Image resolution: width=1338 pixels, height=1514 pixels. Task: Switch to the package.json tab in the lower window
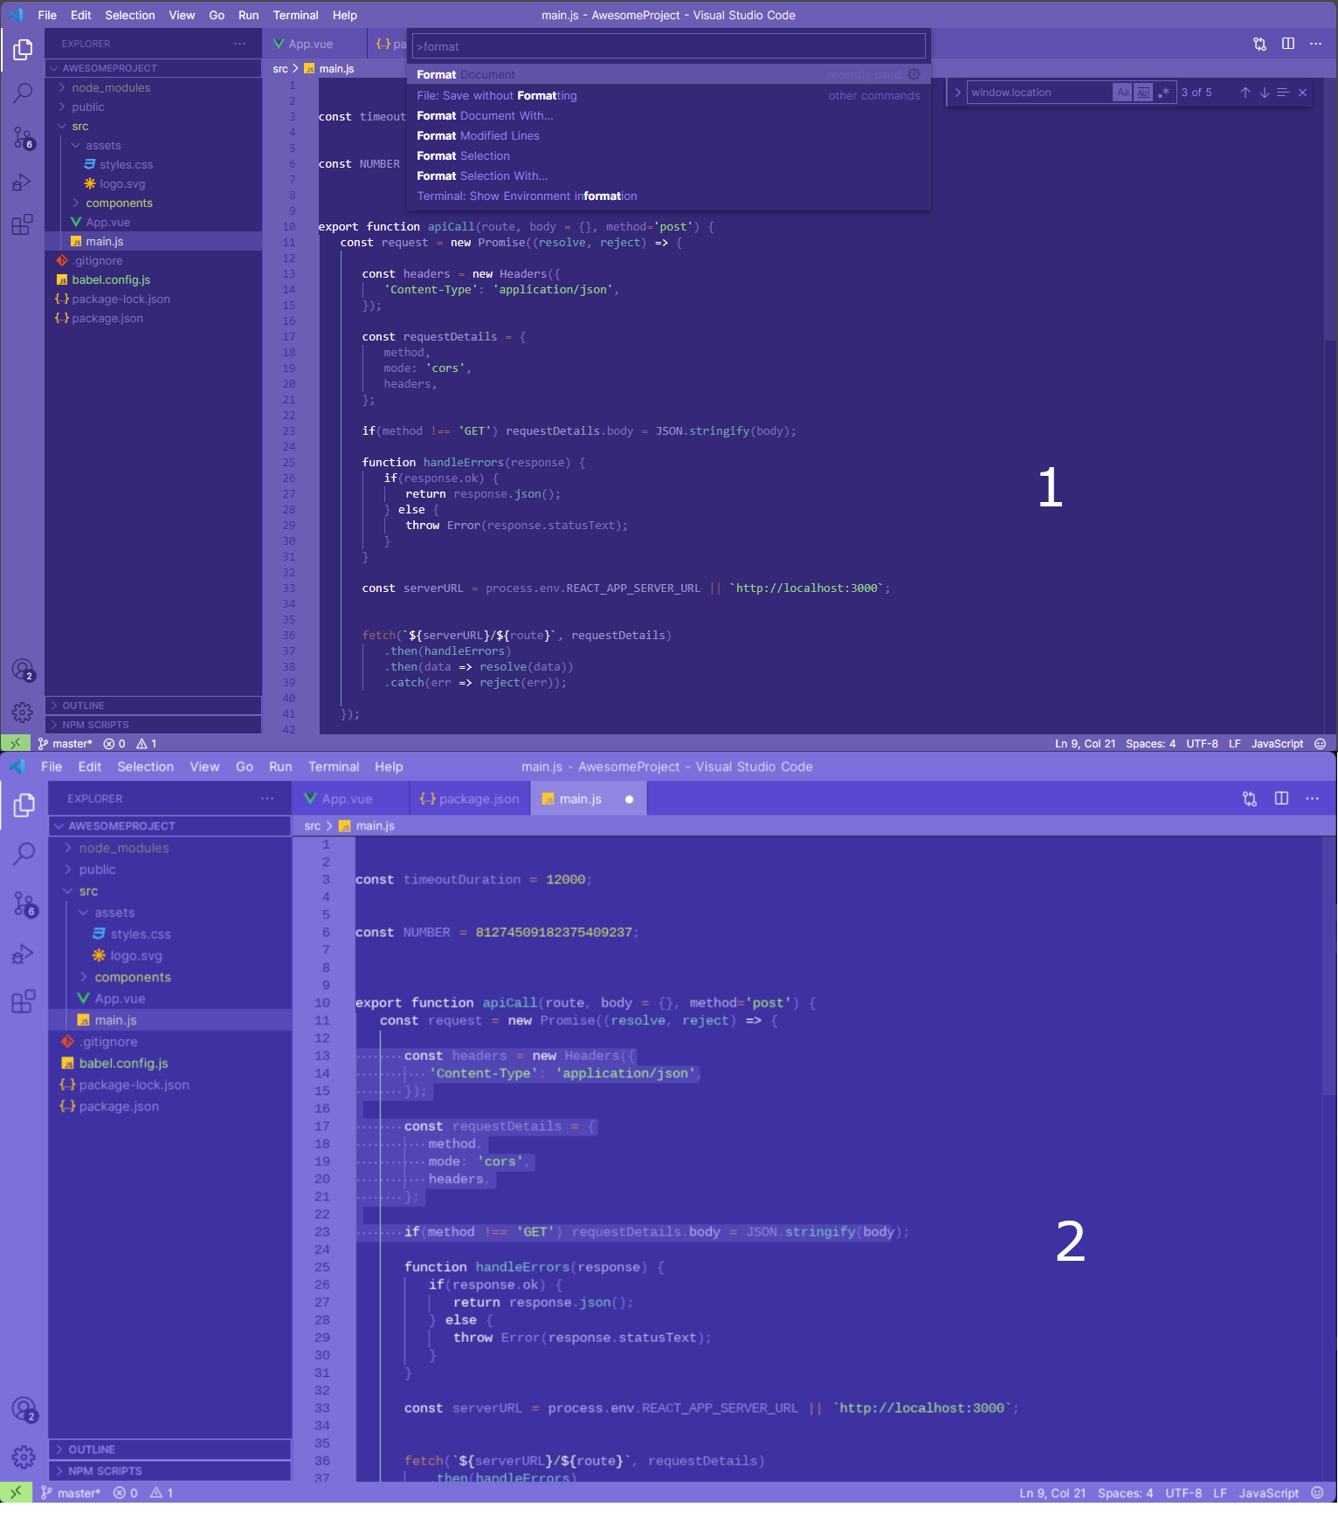coord(470,799)
